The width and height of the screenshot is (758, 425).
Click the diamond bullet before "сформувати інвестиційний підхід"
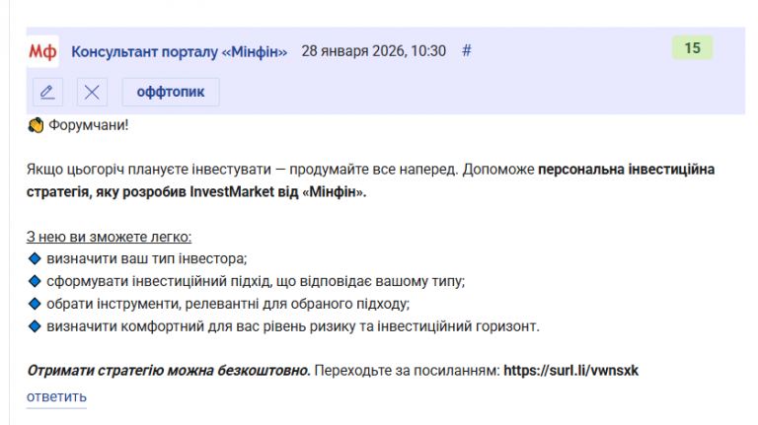tap(34, 281)
